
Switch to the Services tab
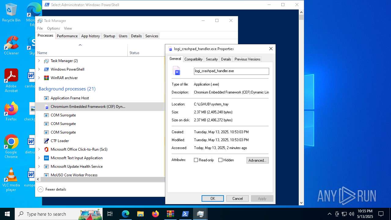point(152,36)
